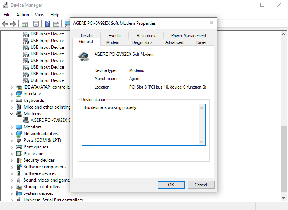Switch to the Details tab
This screenshot has width=288, height=210.
tap(87, 35)
